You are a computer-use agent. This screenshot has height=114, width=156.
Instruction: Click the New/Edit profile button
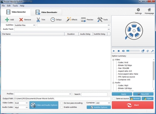click(143, 94)
